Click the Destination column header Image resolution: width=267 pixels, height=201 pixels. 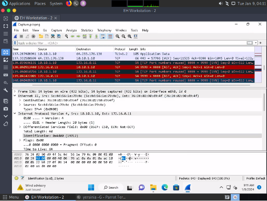84,49
